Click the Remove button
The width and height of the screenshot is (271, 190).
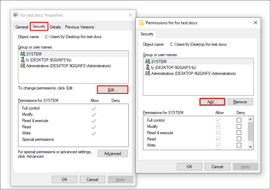click(240, 102)
